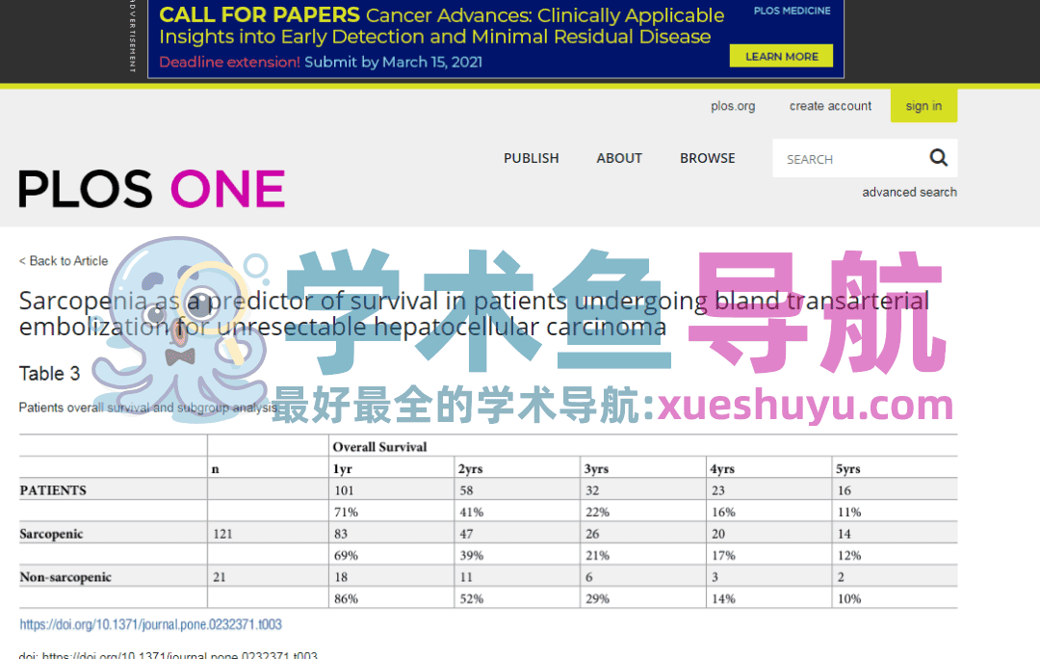The width and height of the screenshot is (1040, 659).
Task: Click the CALL FOR PAPERS banner headline
Action: click(259, 15)
